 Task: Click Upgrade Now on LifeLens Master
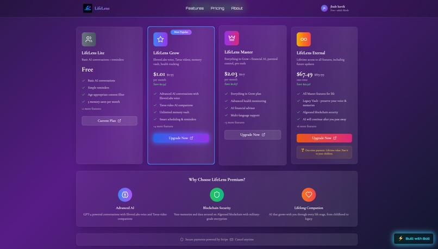pos(253,135)
